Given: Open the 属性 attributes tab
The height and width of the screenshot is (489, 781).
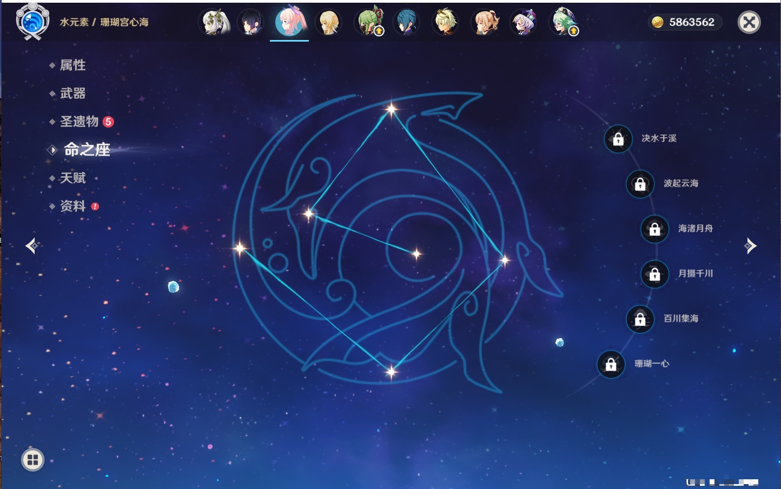Looking at the screenshot, I should click(72, 65).
